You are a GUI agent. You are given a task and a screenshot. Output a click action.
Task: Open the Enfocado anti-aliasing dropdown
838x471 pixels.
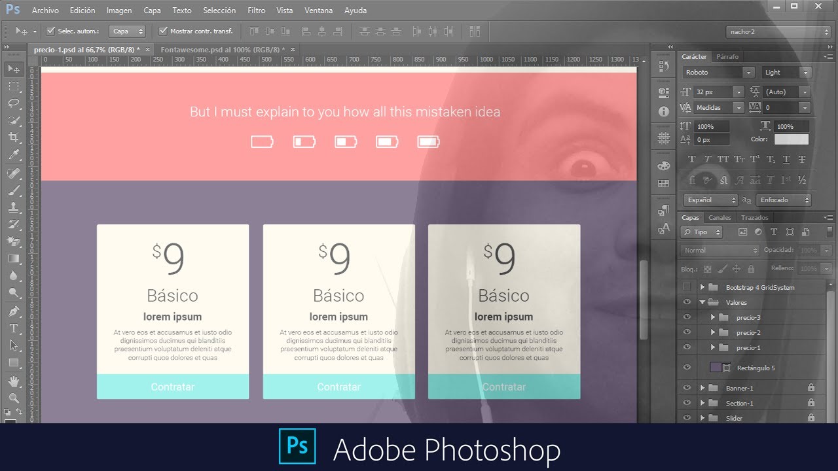(784, 200)
